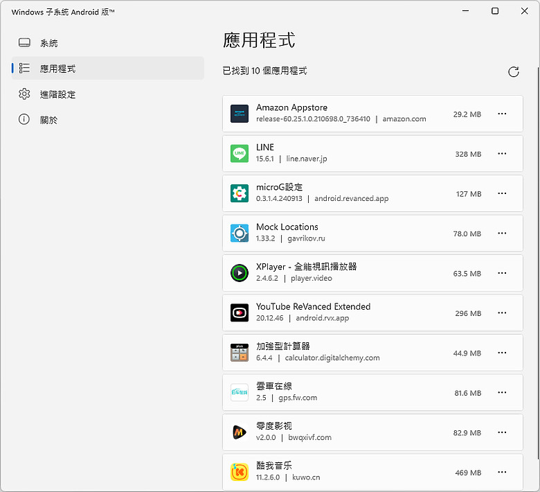This screenshot has width=540, height=492.
Task: Open more options for microG設定
Action: [x=502, y=193]
